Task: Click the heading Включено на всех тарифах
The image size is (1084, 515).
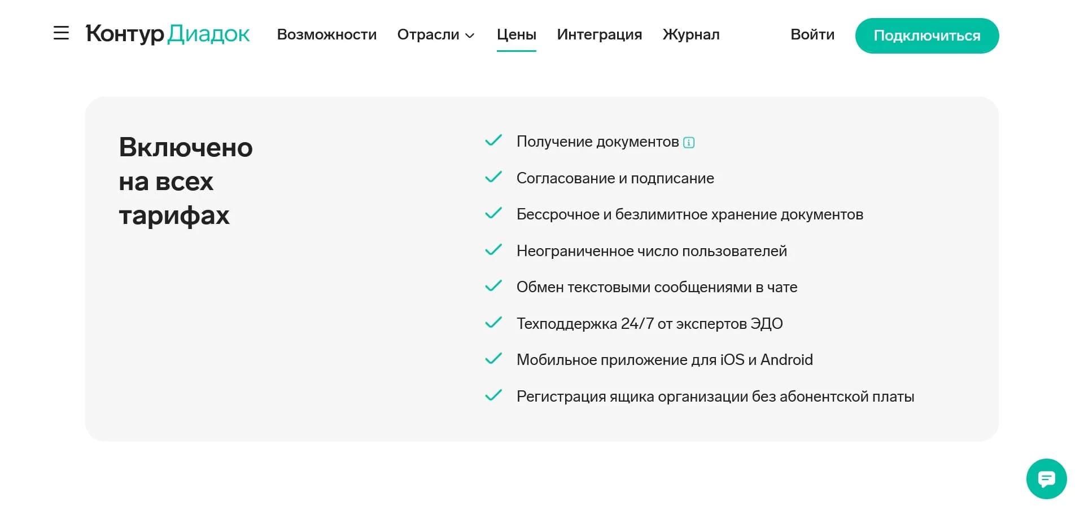Action: point(185,181)
